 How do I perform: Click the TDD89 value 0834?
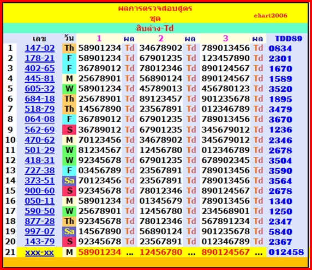(x=280, y=48)
